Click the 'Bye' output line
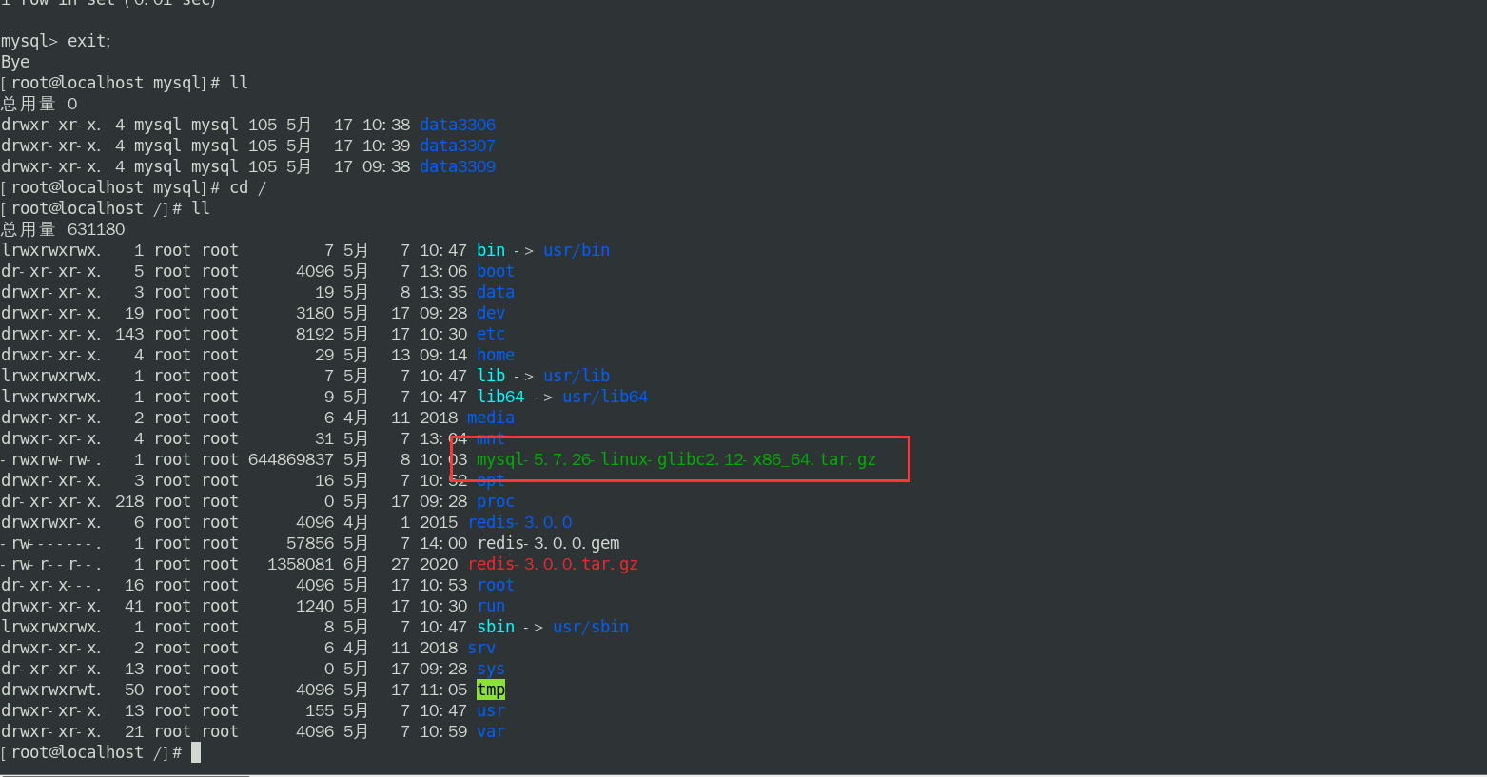Viewport: 1487px width, 777px height. pyautogui.click(x=15, y=62)
